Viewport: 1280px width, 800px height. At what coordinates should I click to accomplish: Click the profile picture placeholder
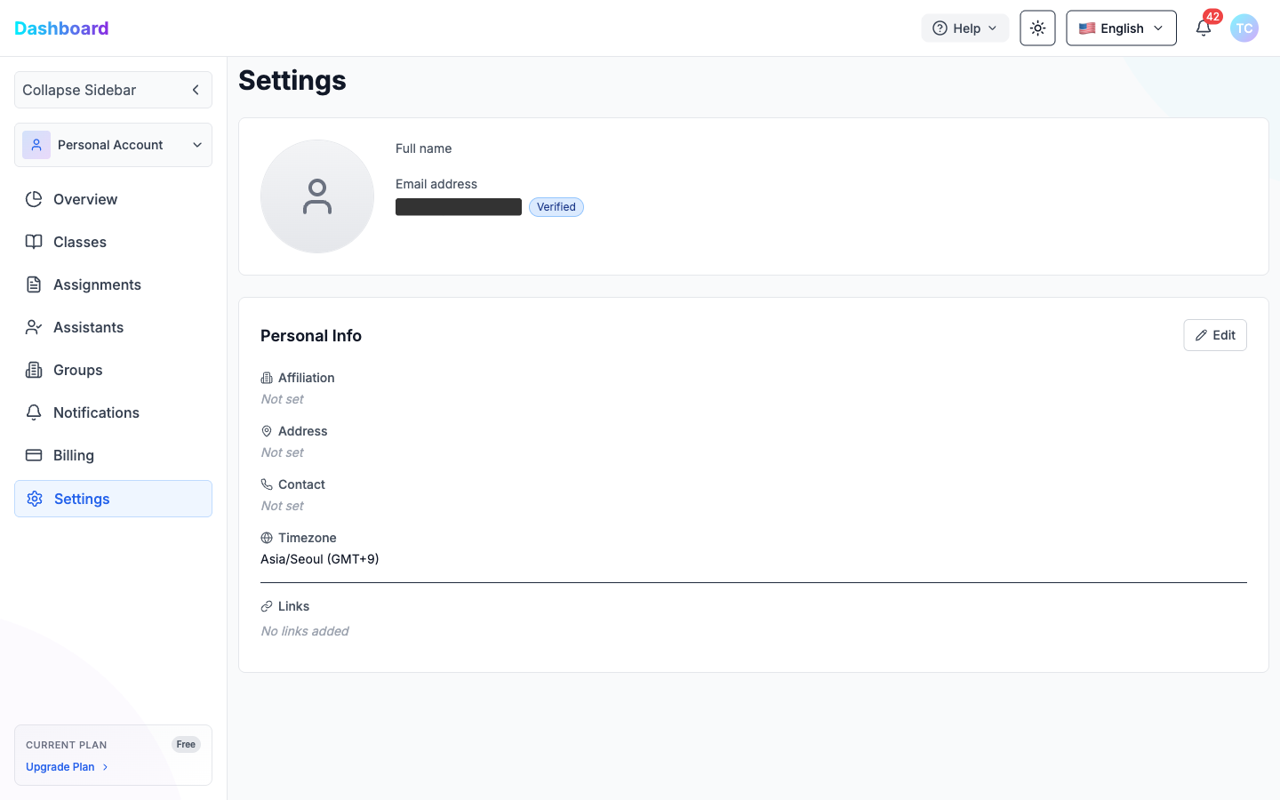(x=317, y=196)
